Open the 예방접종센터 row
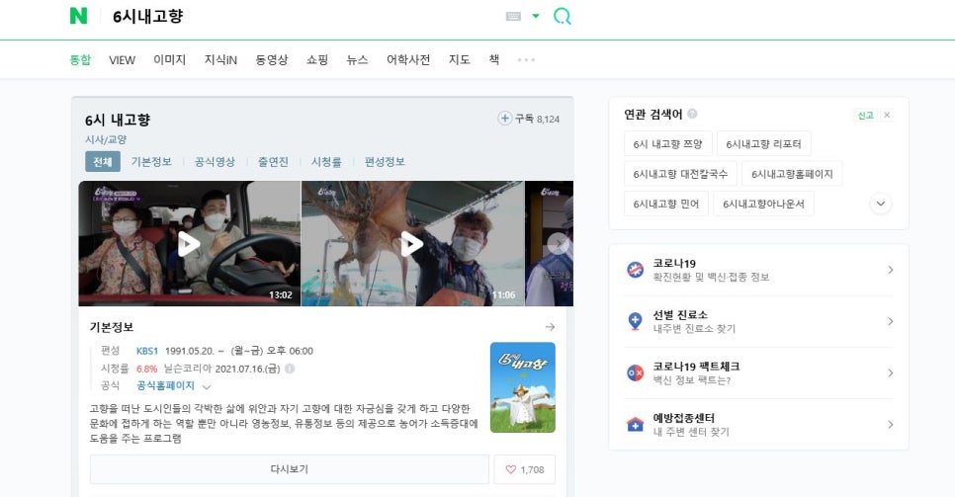 click(758, 425)
